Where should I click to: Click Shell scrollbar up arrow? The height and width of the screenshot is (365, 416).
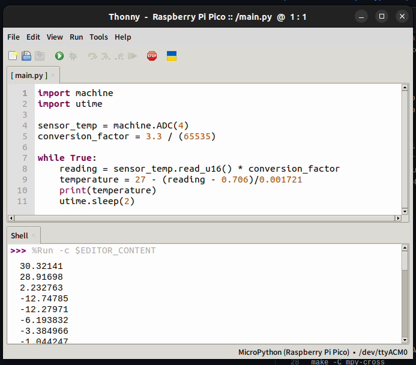coord(405,248)
